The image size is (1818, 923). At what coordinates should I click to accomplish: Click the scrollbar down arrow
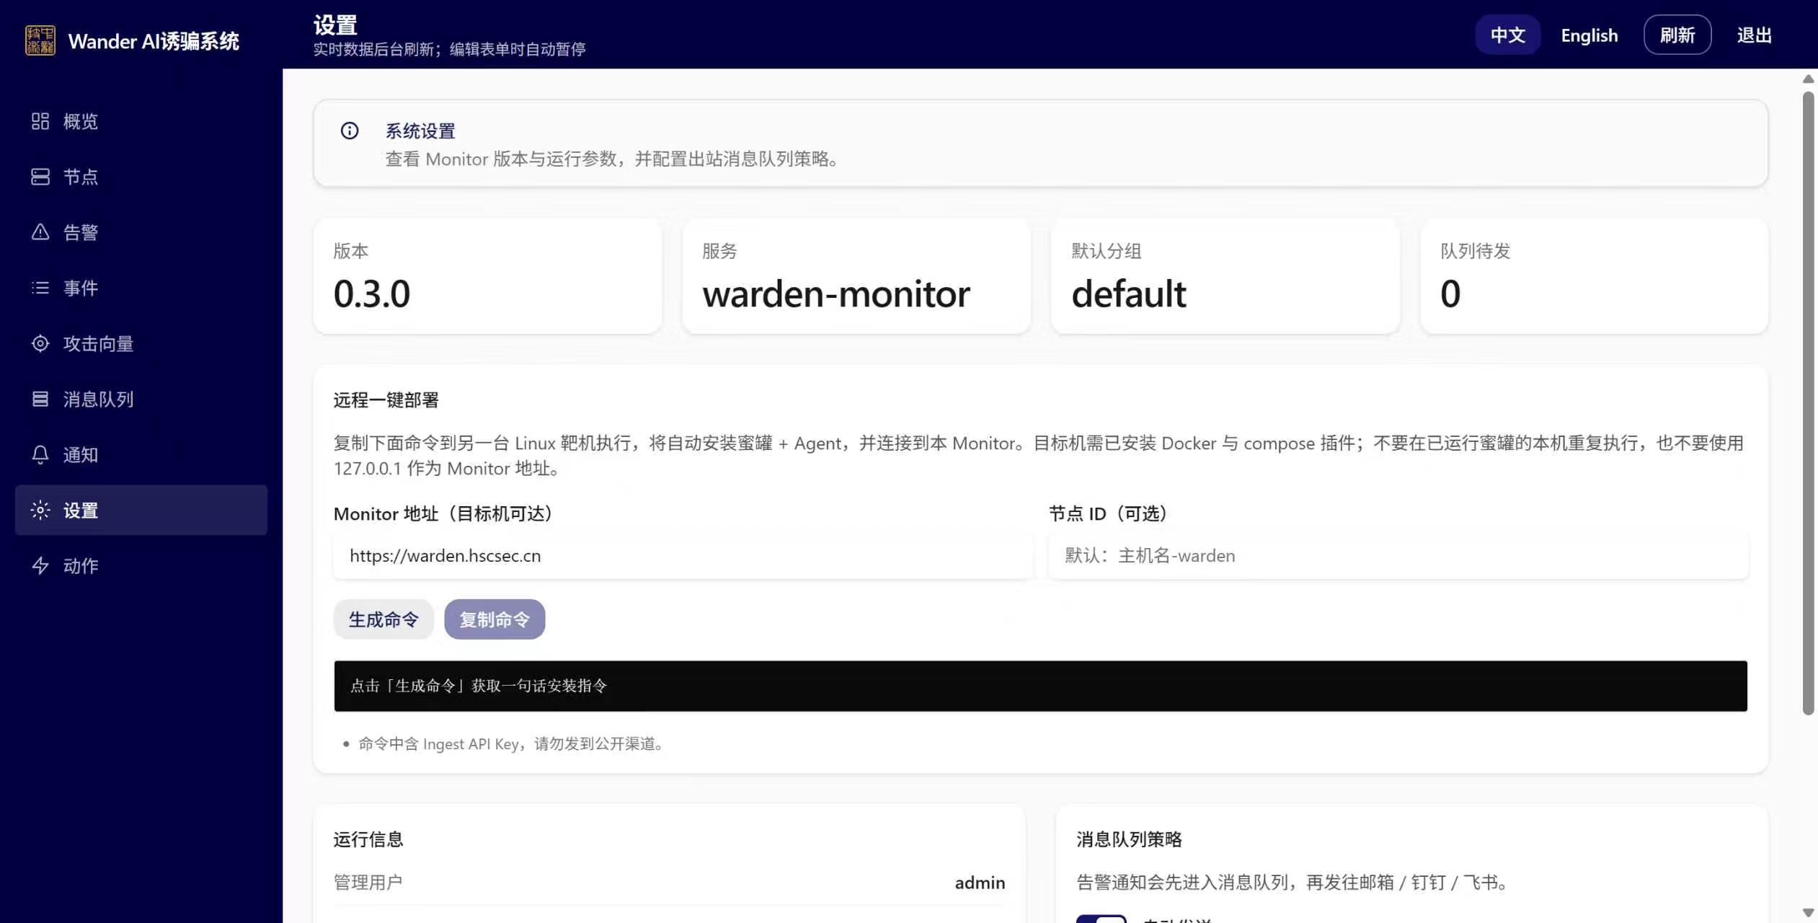click(x=1808, y=913)
